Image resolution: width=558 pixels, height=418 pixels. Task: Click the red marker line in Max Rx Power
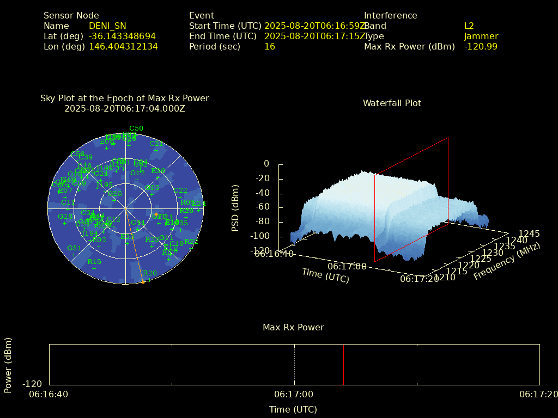pyautogui.click(x=343, y=365)
